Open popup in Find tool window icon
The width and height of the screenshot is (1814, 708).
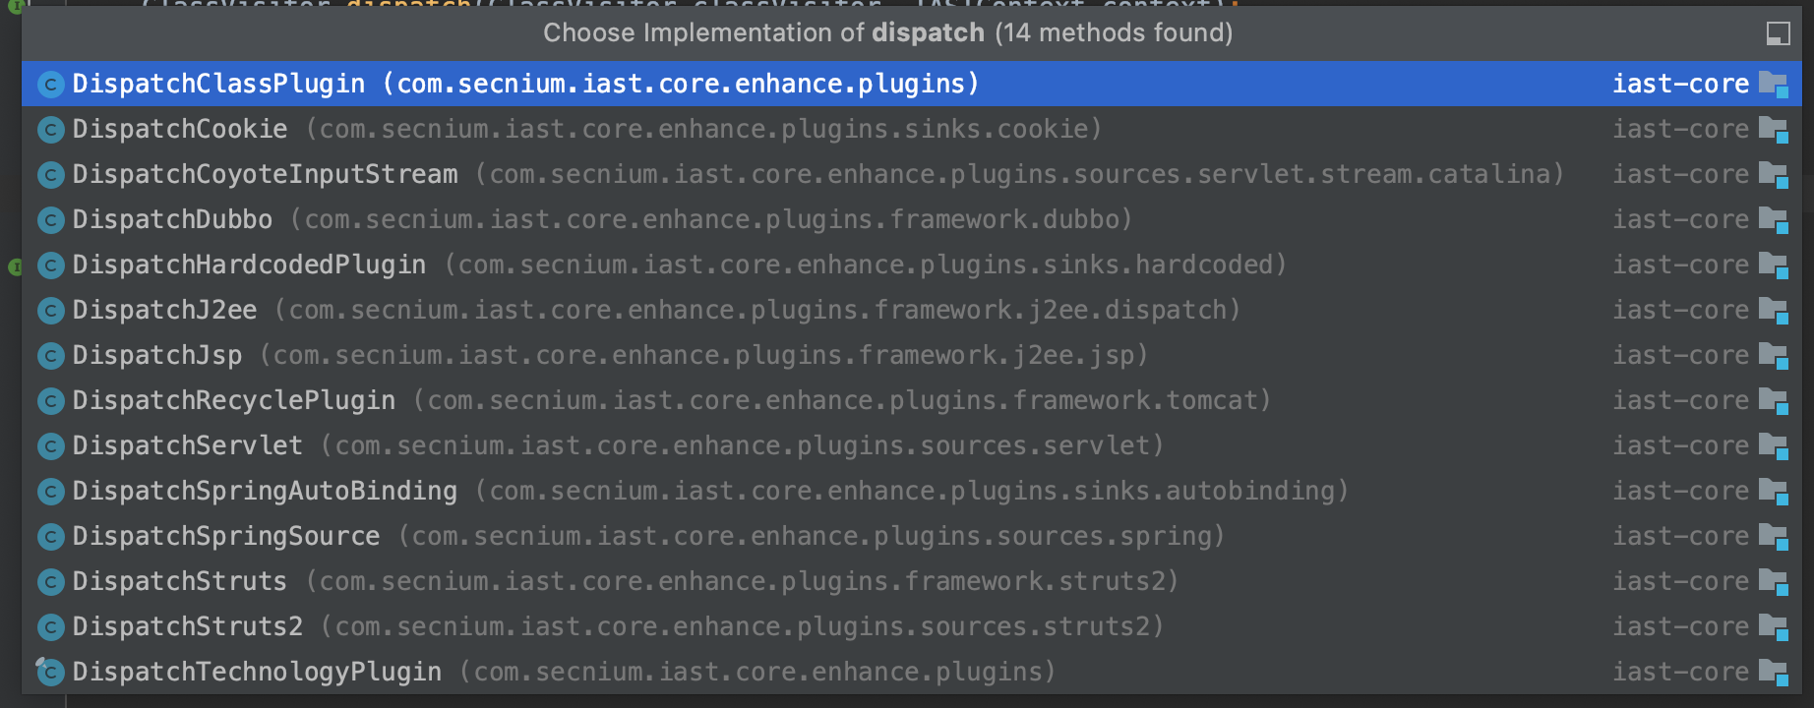[x=1778, y=33]
